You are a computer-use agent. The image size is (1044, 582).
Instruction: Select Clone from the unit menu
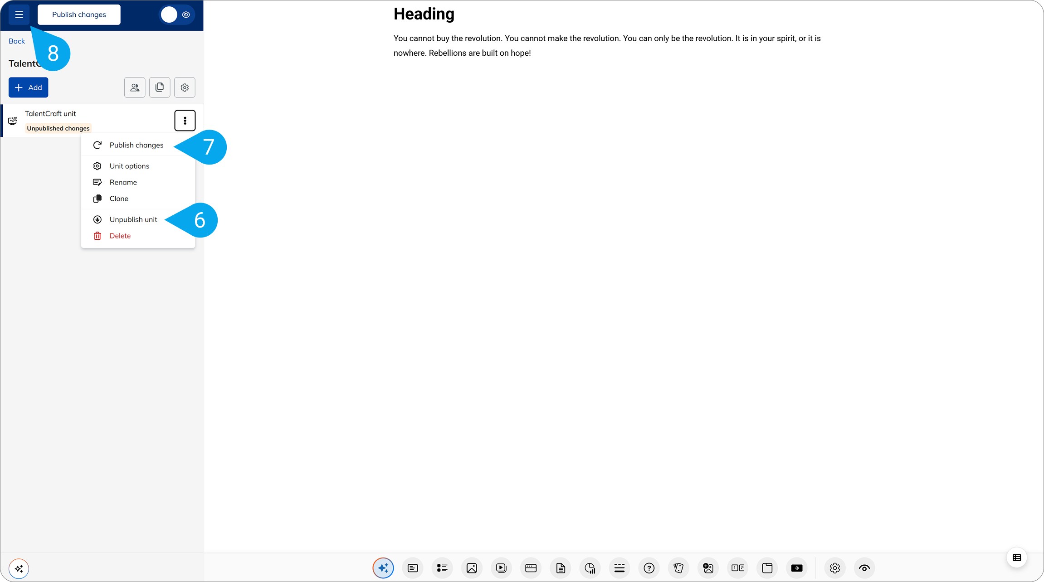coord(119,199)
